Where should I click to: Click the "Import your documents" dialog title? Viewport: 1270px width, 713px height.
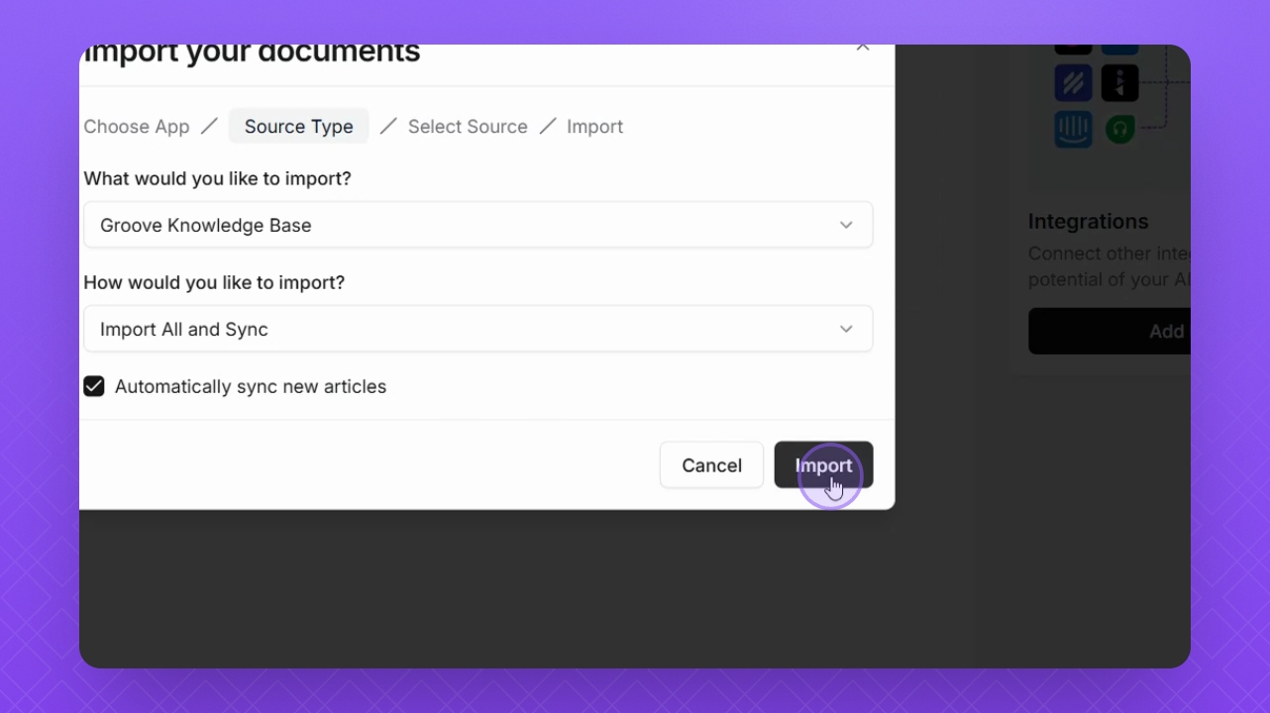(252, 52)
